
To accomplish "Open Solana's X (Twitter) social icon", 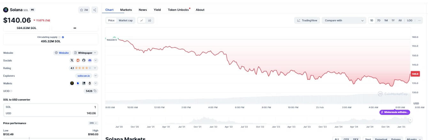I will (72, 60).
